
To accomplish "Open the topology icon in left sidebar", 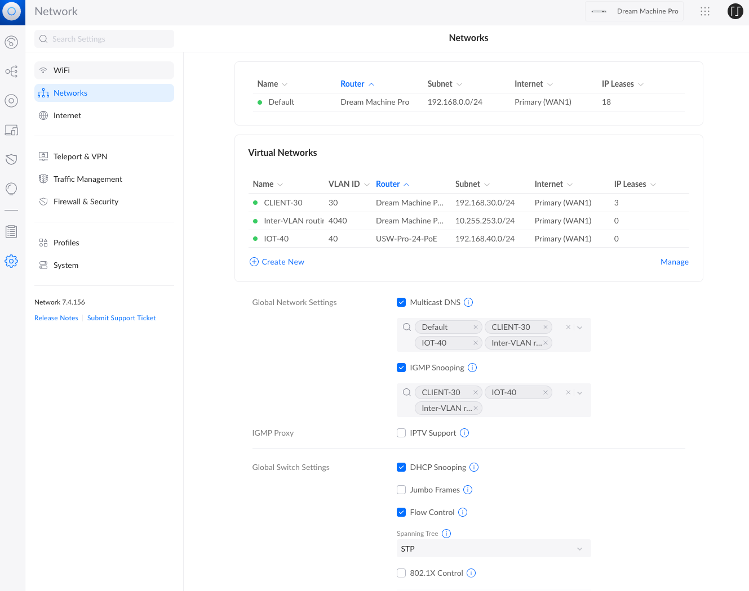I will pos(11,71).
